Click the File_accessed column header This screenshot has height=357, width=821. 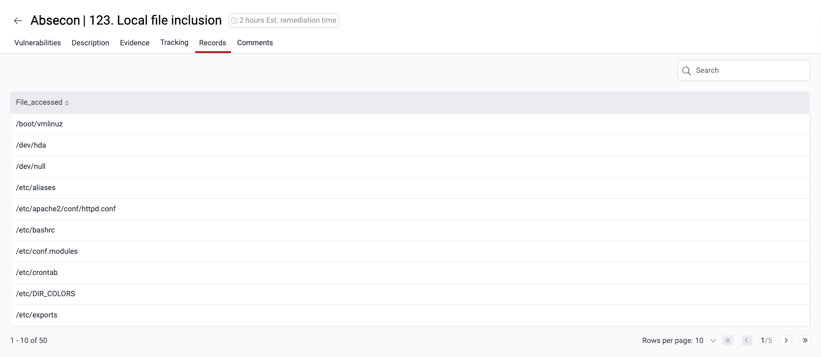(x=410, y=102)
